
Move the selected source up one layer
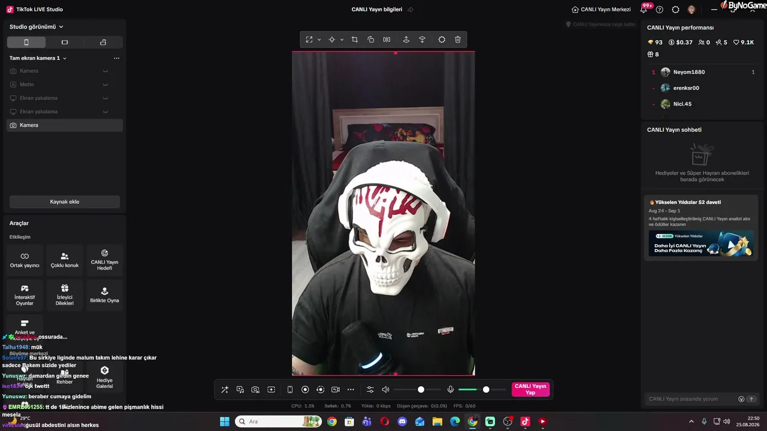pos(406,40)
